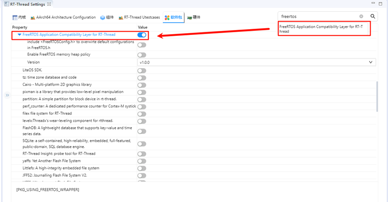Screen dimensions: 388x202
Task: Select the 软件包 packages tab
Action: click(174, 17)
